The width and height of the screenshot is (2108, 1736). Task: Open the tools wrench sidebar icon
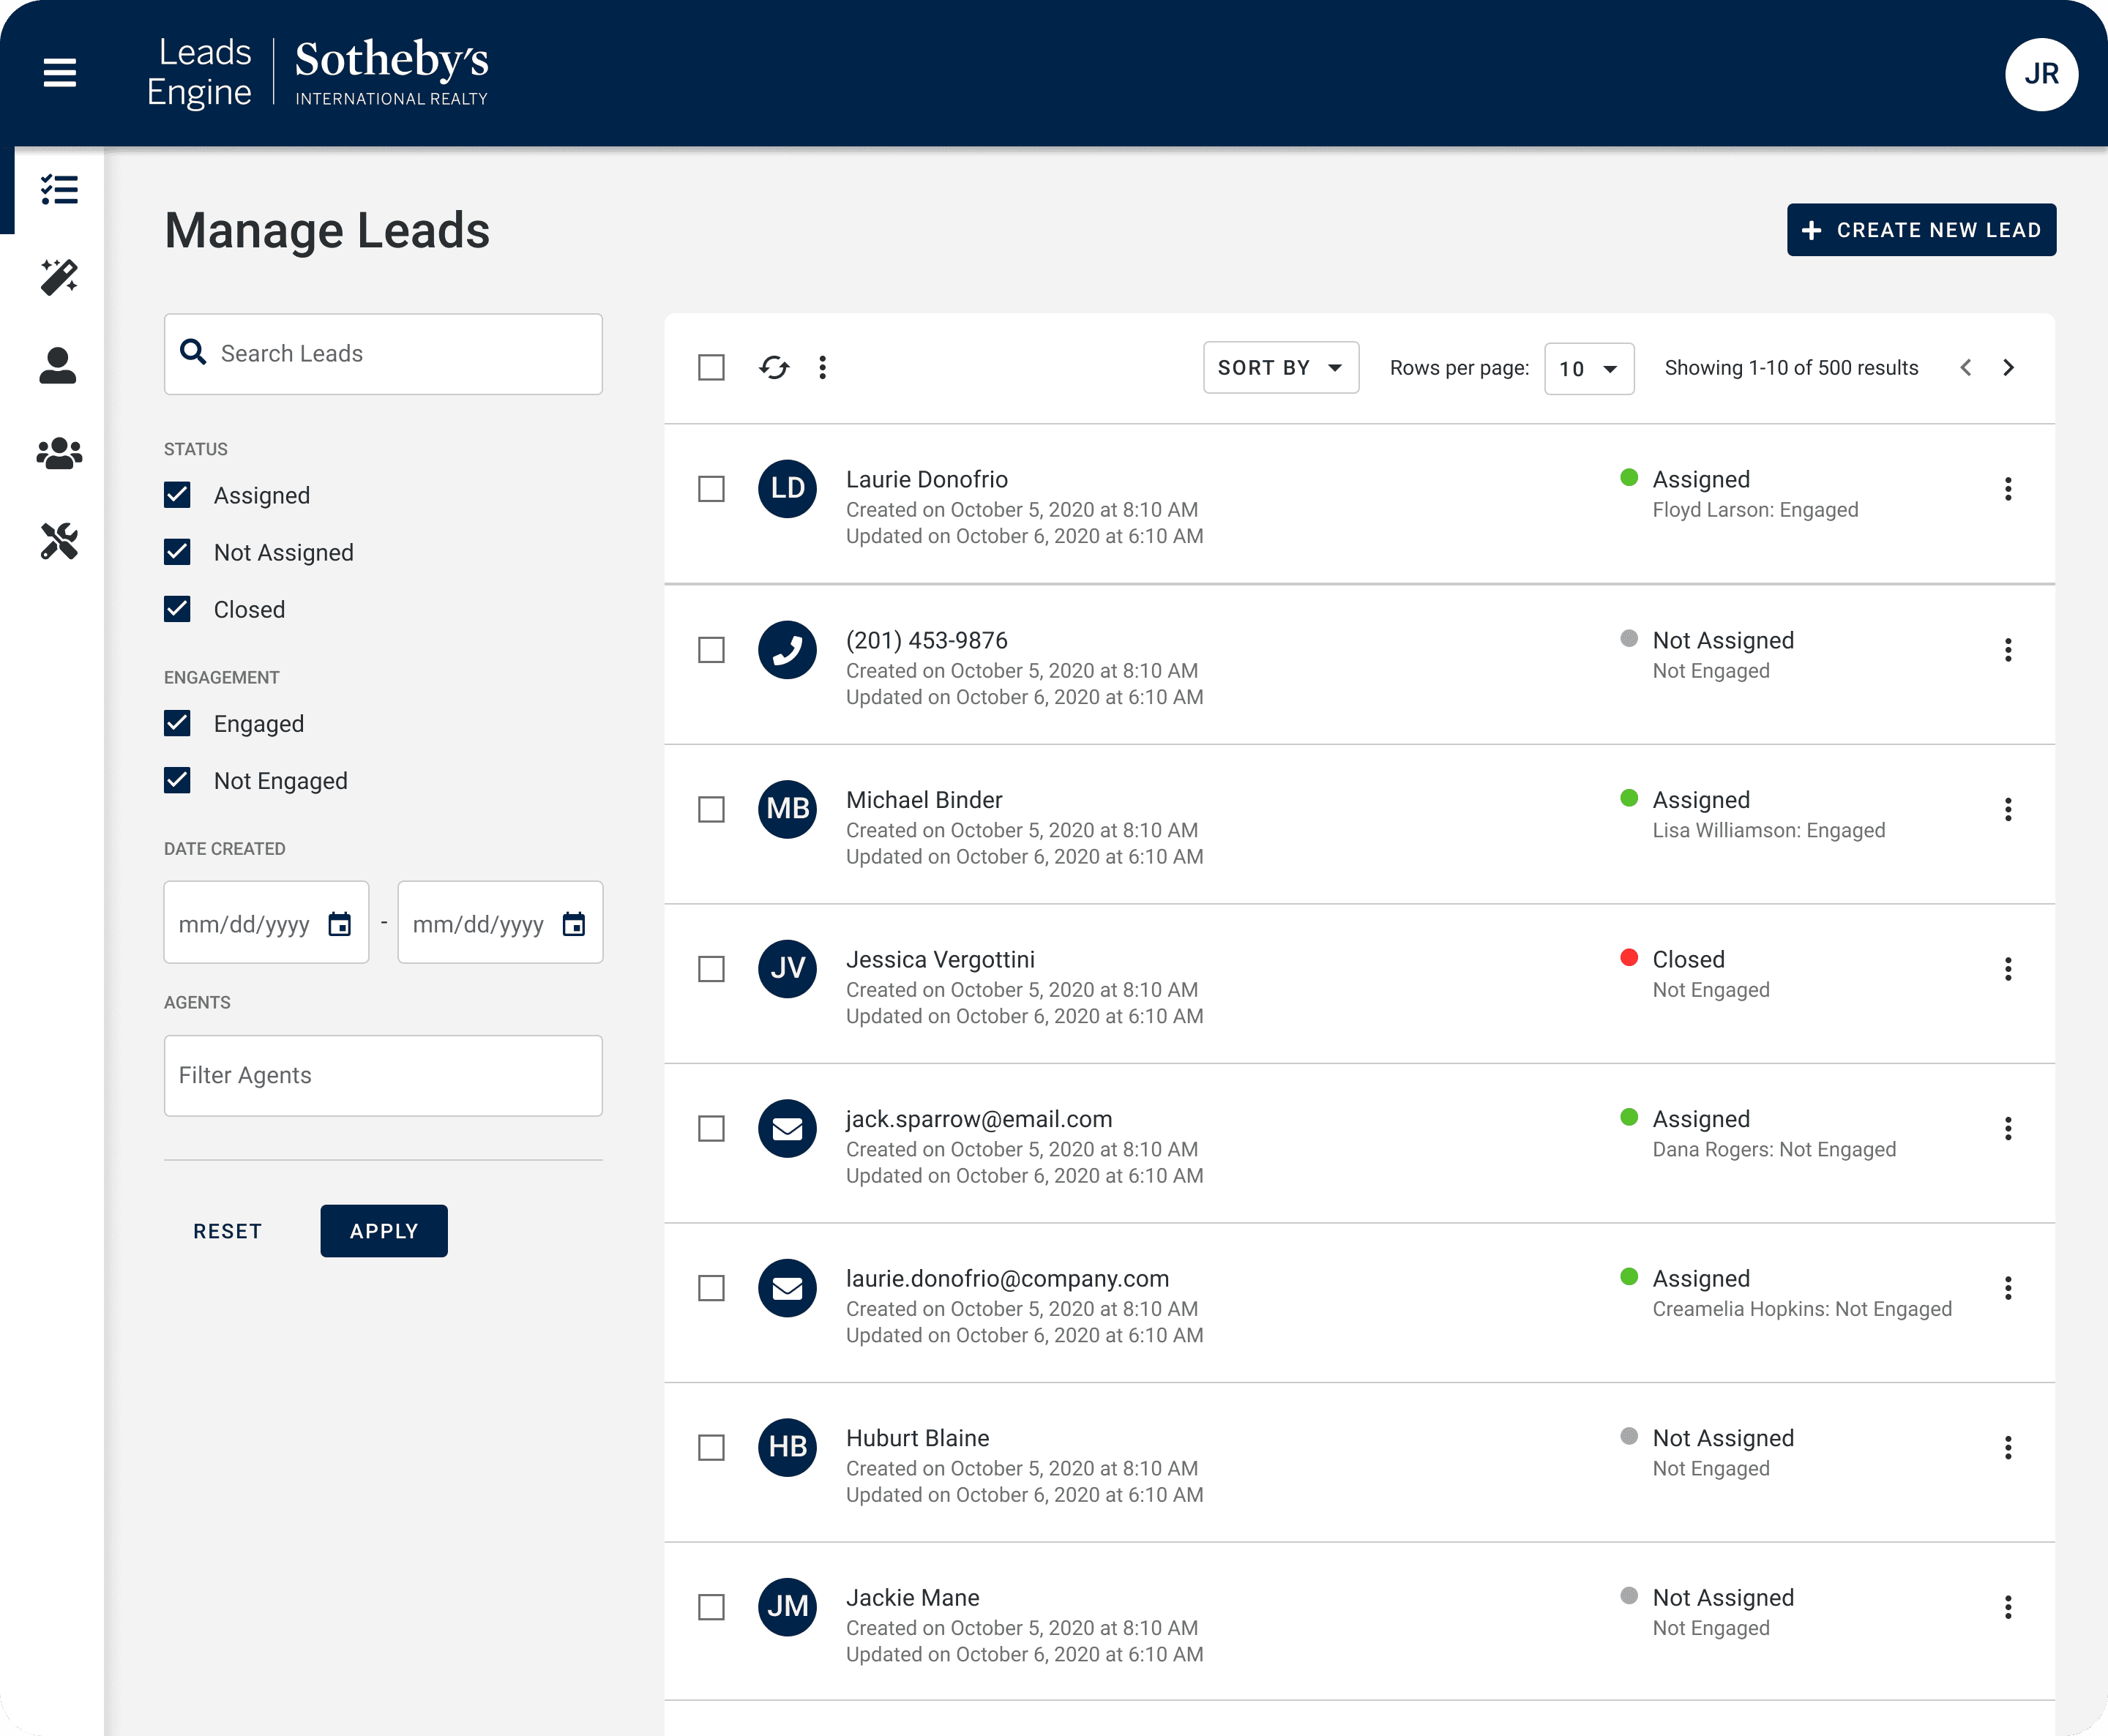[59, 542]
